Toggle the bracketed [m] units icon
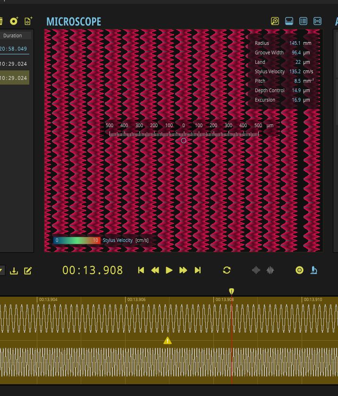Screen dimensions: 338x396 318,21
